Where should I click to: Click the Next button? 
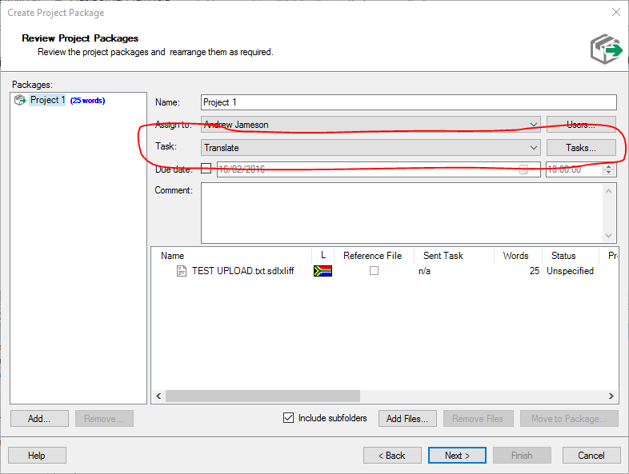[x=457, y=456]
